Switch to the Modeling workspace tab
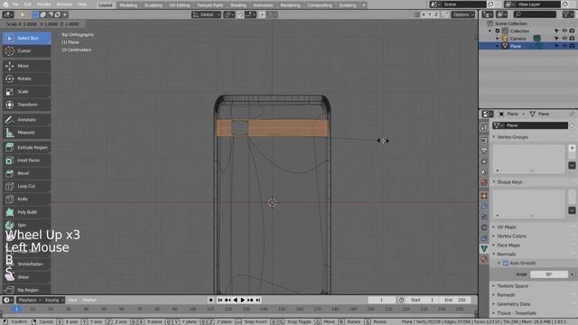The height and width of the screenshot is (325, 578). [128, 5]
